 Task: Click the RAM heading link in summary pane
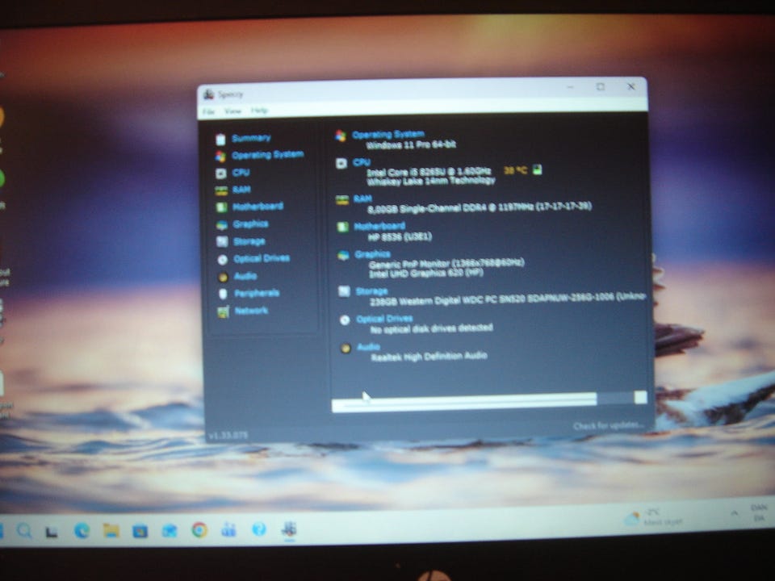tap(362, 199)
